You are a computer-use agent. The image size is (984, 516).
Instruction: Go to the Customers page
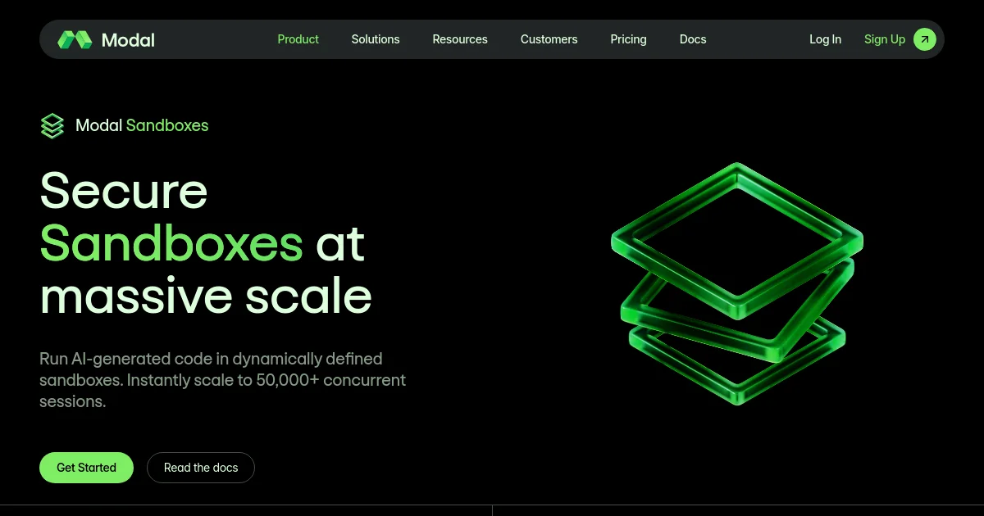pos(549,39)
